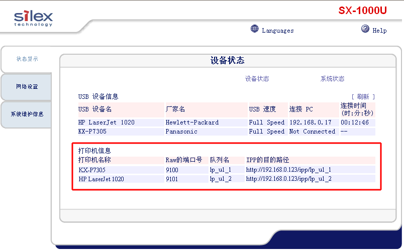Open the 设备状态 sub-tab link

[x=257, y=79]
